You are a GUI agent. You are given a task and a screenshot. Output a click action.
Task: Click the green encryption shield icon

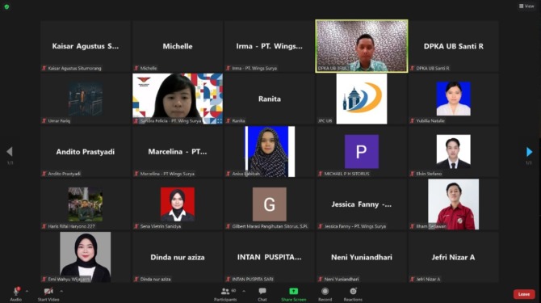[6, 6]
